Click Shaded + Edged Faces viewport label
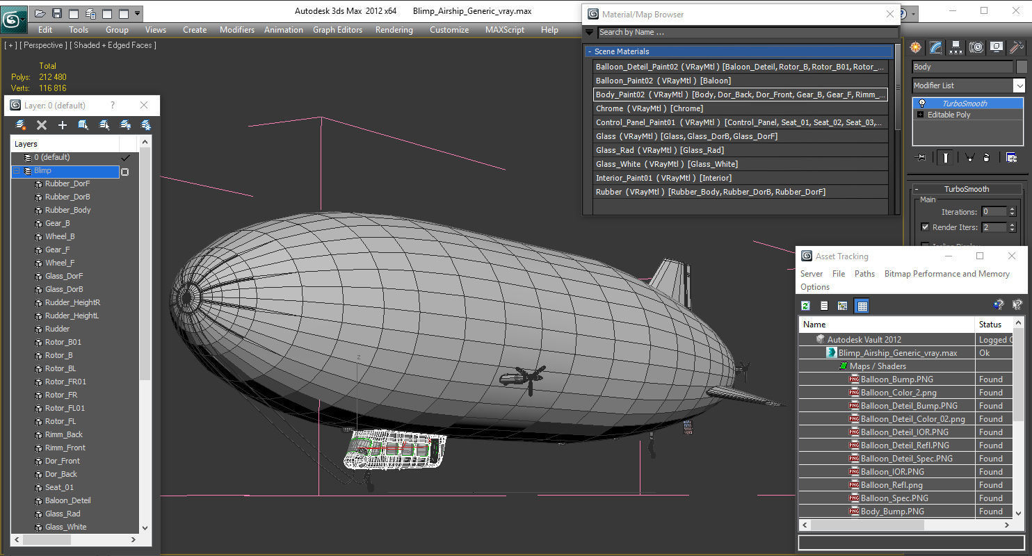Viewport: 1032px width, 556px height. [113, 45]
